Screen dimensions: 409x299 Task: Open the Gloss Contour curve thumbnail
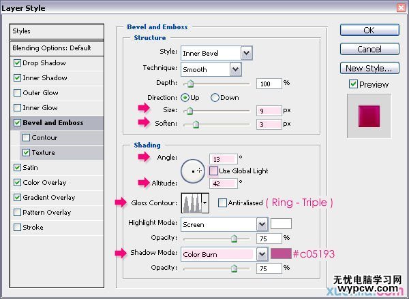pos(192,203)
